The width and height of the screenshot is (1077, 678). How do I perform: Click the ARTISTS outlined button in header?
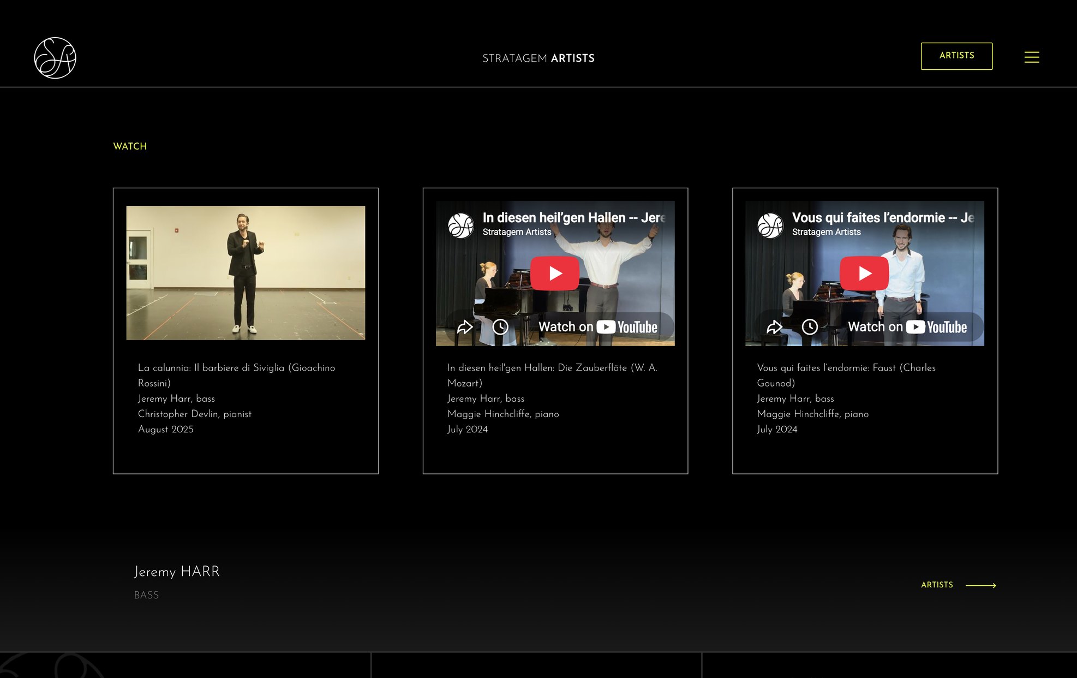[956, 56]
